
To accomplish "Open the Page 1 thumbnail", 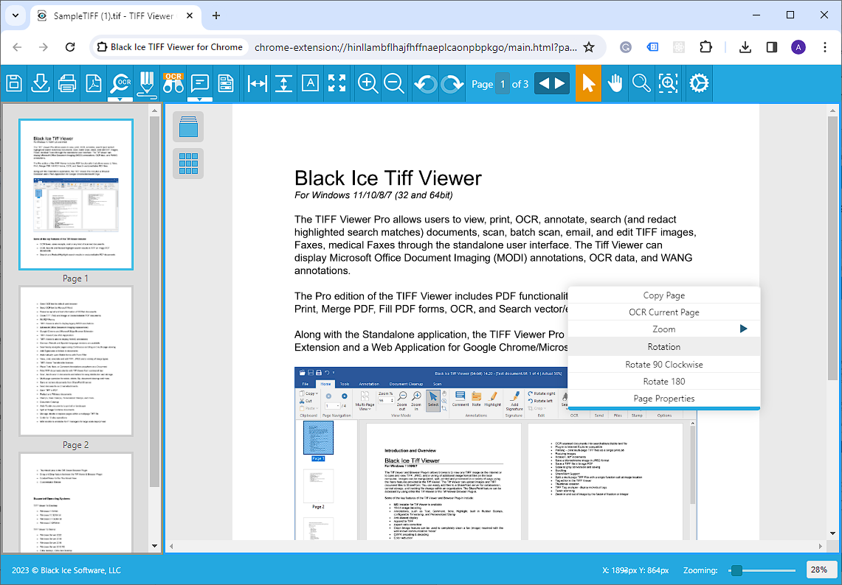I will (76, 194).
